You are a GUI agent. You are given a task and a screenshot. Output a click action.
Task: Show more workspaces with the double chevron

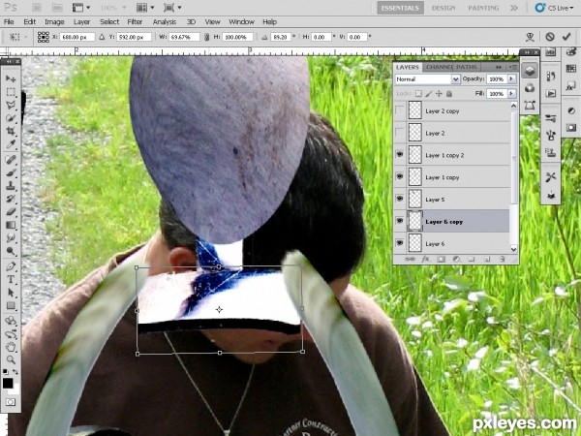click(514, 8)
